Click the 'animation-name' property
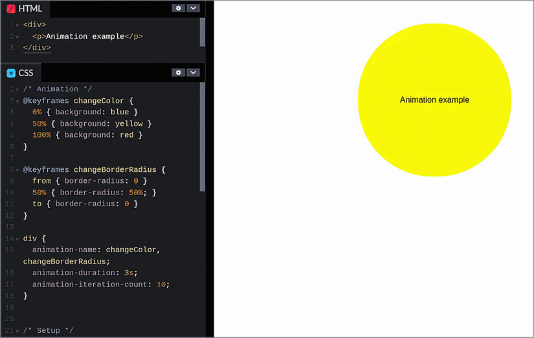The height and width of the screenshot is (338, 534). (64, 249)
